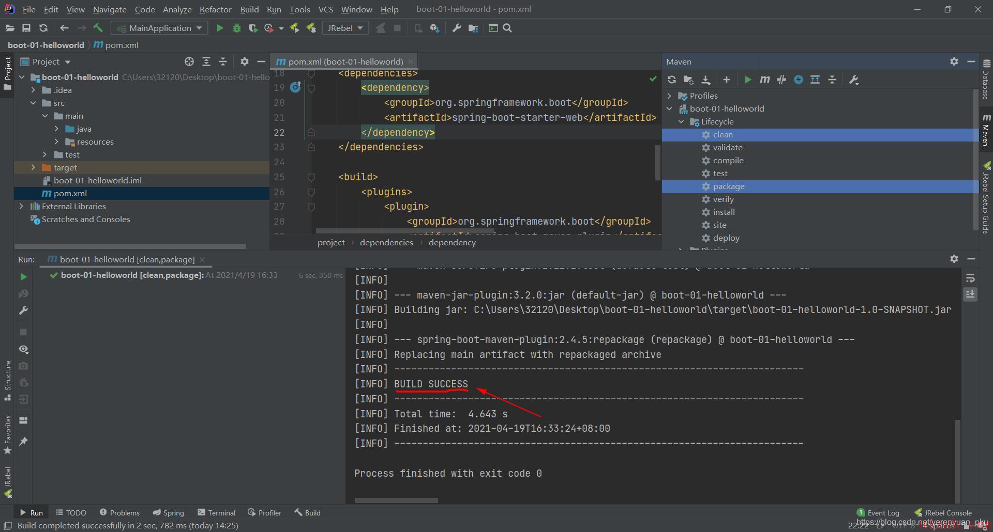Open Maven panel gear options
The width and height of the screenshot is (993, 532).
[x=954, y=61]
